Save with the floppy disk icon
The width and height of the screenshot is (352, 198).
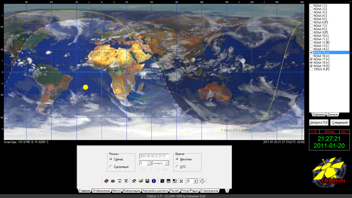pos(147,181)
